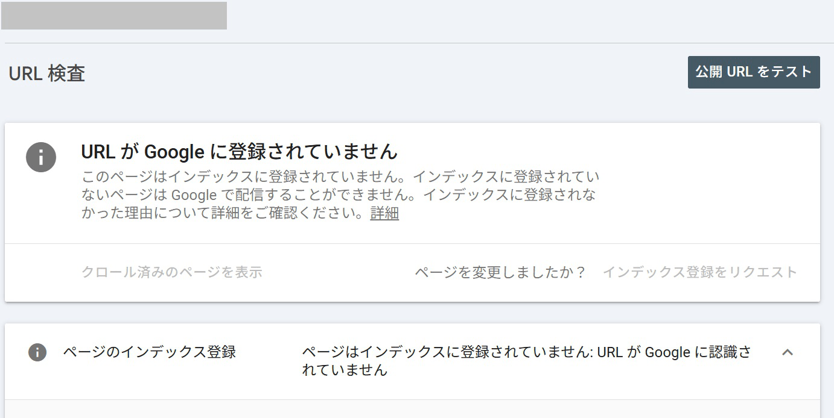The width and height of the screenshot is (834, 418).
Task: Open the 詳細 link in the description
Action: tap(384, 213)
